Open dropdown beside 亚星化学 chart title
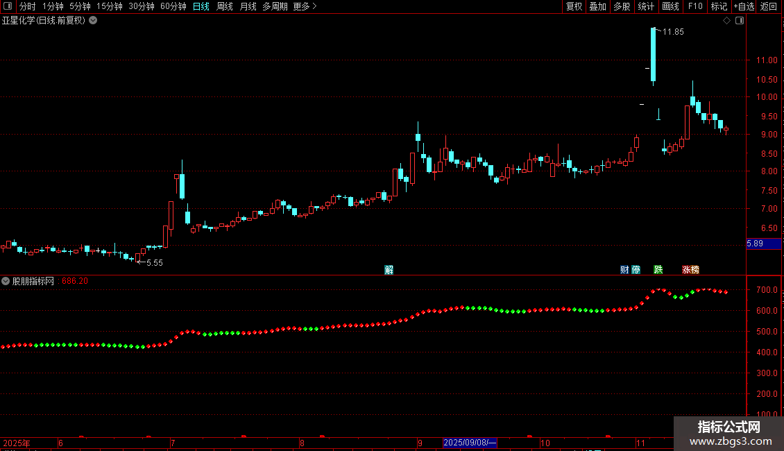This screenshot has height=451, width=784. coord(93,21)
